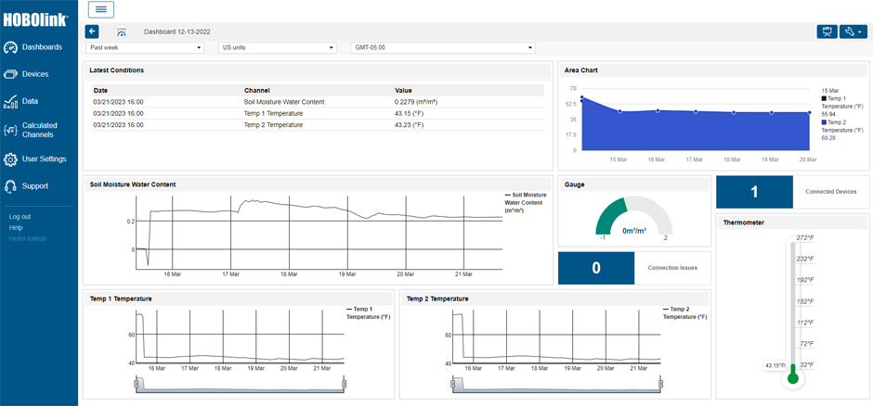The image size is (873, 406).
Task: Open Data menu item
Action: click(x=30, y=102)
